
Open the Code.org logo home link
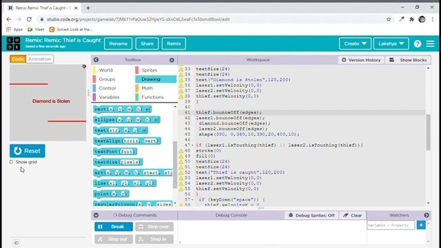[13, 43]
